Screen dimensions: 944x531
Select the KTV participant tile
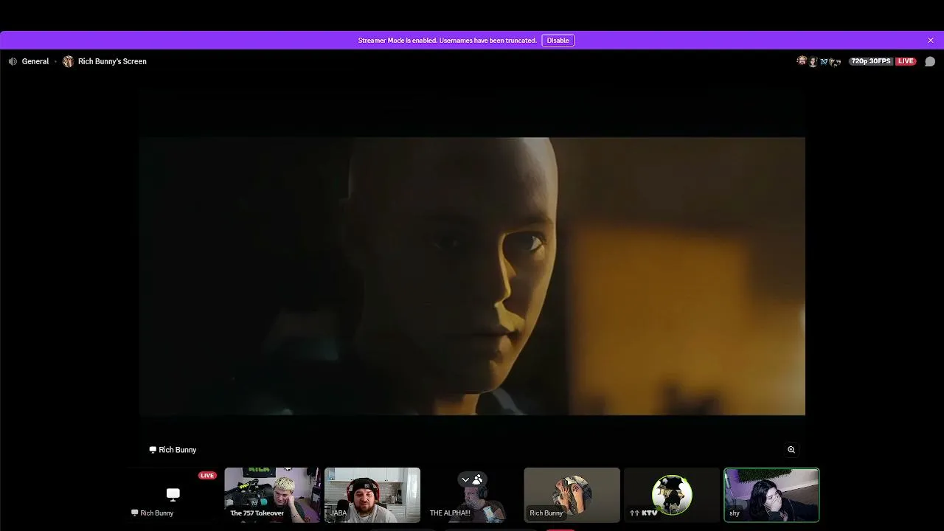click(x=672, y=495)
